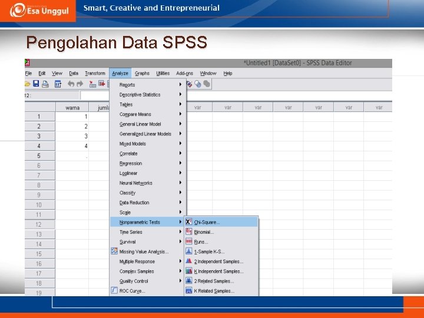The height and width of the screenshot is (318, 424).
Task: Select Chi-Square... from the submenu
Action: (x=221, y=222)
